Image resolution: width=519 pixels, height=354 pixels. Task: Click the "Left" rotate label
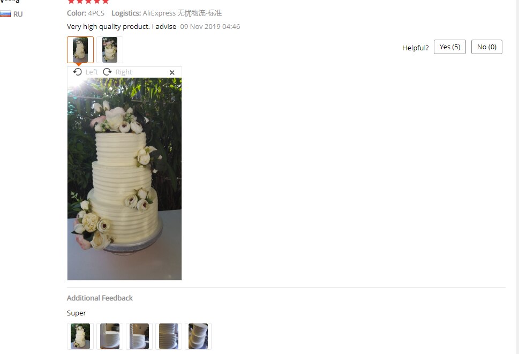tap(92, 72)
